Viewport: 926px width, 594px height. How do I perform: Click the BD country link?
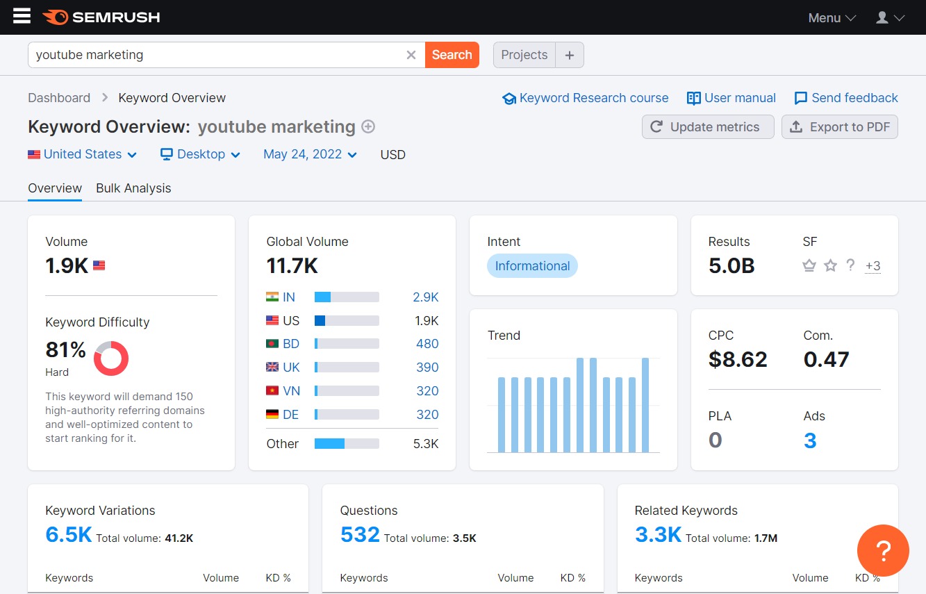point(291,344)
